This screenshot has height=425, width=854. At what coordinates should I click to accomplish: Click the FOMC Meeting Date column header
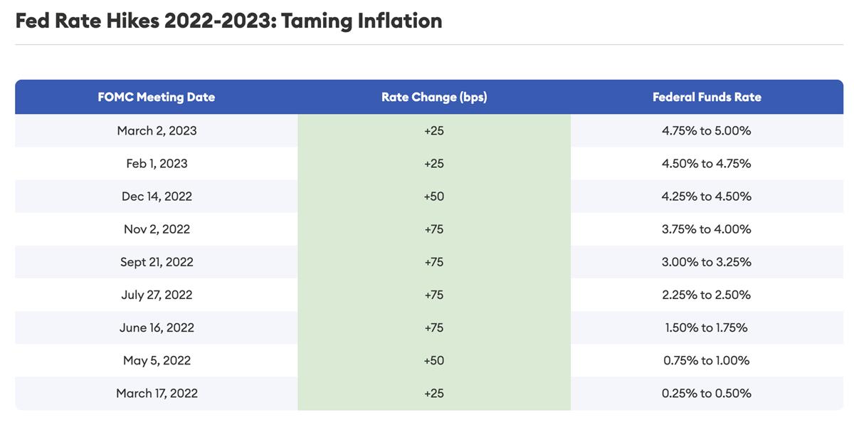(x=157, y=97)
